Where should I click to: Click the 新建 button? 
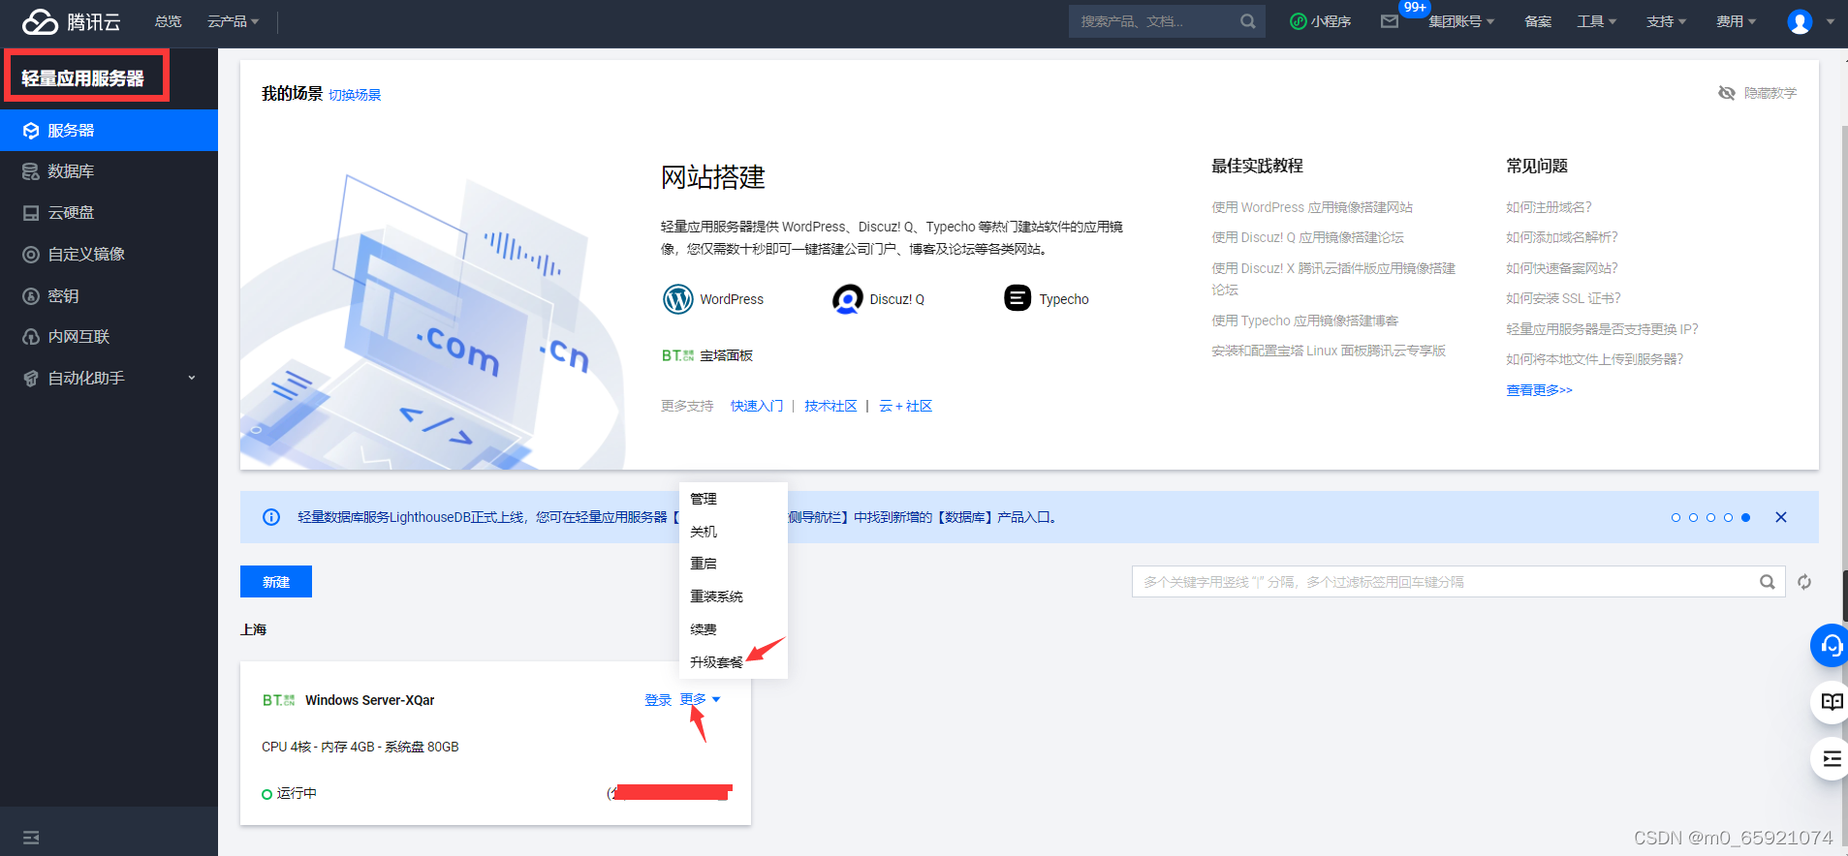pyautogui.click(x=276, y=582)
